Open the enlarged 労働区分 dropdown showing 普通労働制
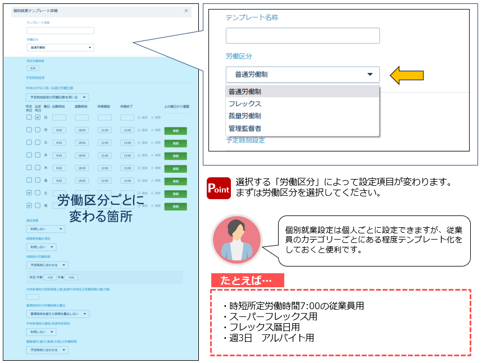This screenshot has height=363, width=482. (x=302, y=75)
